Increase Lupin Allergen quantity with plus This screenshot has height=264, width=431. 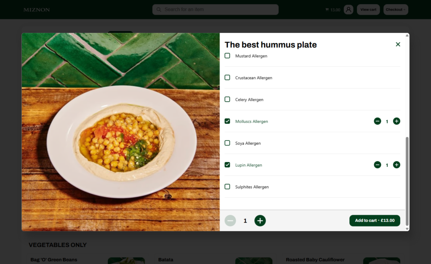click(396, 165)
